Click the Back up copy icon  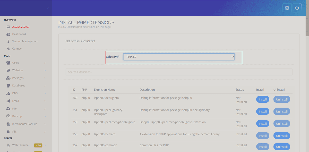8,116
